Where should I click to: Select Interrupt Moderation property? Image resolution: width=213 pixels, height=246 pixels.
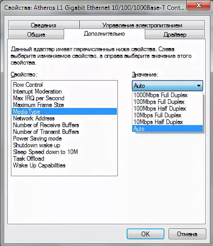[x=64, y=91]
